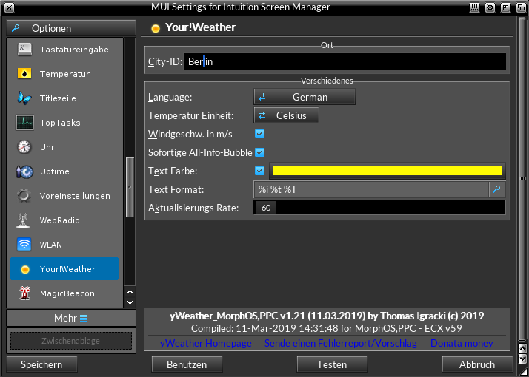
Task: Click the WebRadio antenna icon
Action: [24, 220]
